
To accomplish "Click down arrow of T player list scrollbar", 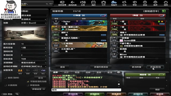I will (166, 63).
